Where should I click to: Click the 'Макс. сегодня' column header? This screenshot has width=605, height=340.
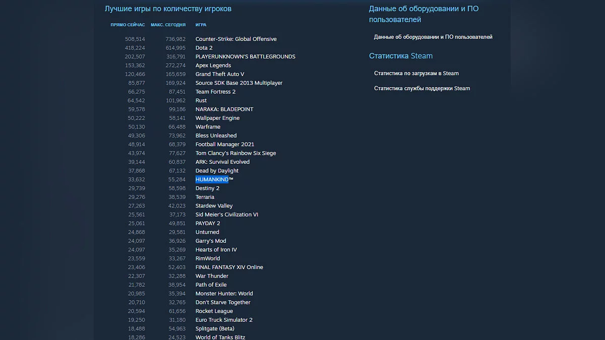[x=168, y=25]
